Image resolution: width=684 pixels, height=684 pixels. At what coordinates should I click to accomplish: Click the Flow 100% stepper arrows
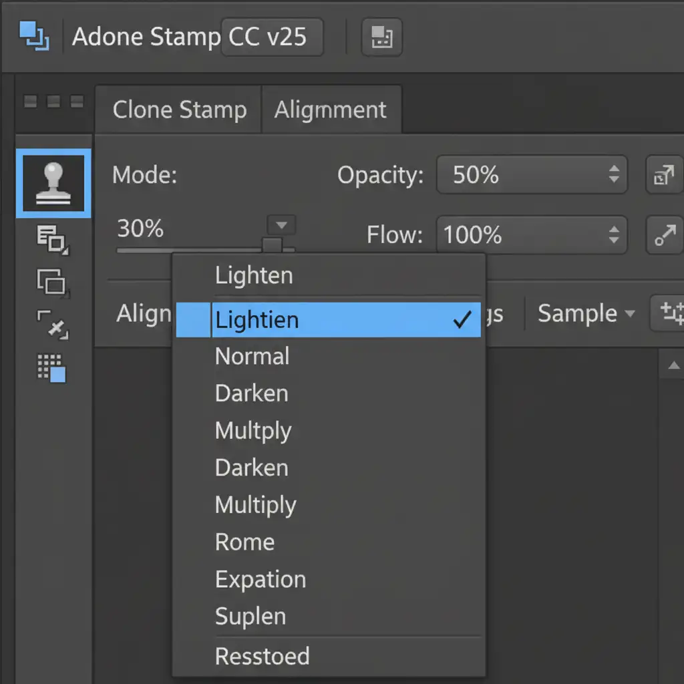(614, 234)
